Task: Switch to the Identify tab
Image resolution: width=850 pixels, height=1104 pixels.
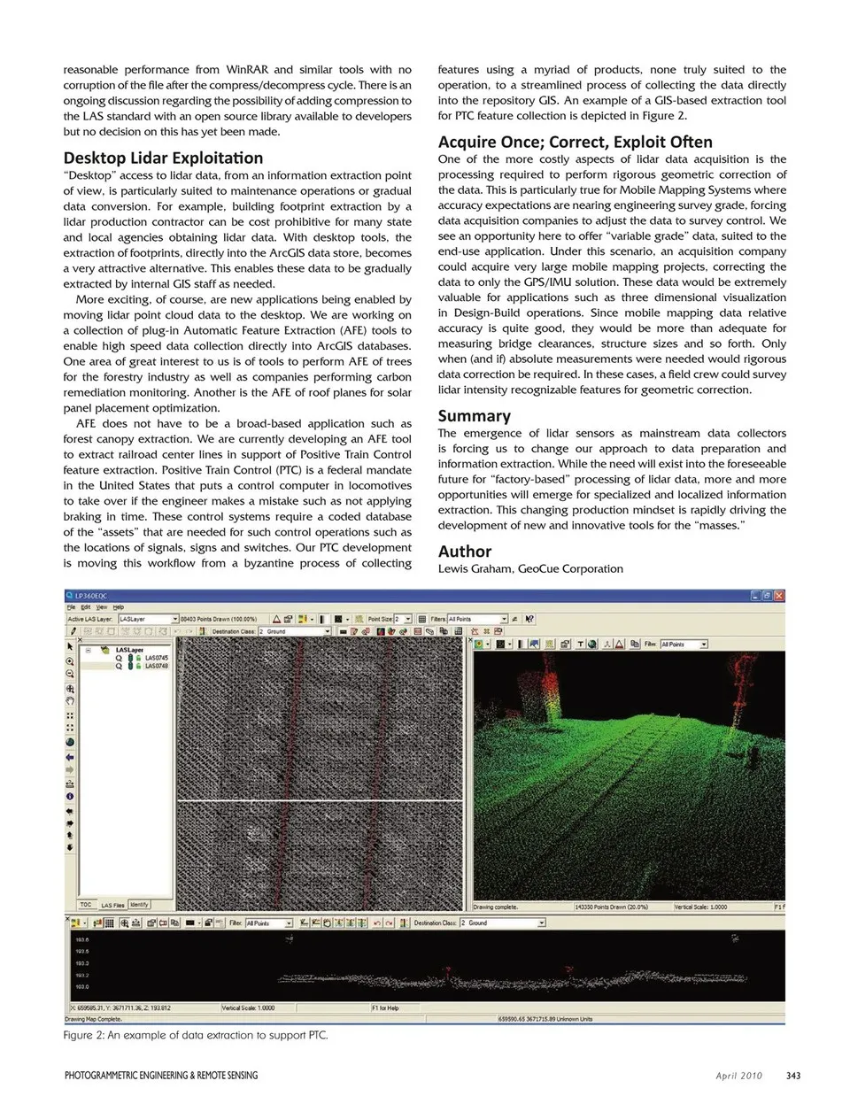Action: [140, 904]
